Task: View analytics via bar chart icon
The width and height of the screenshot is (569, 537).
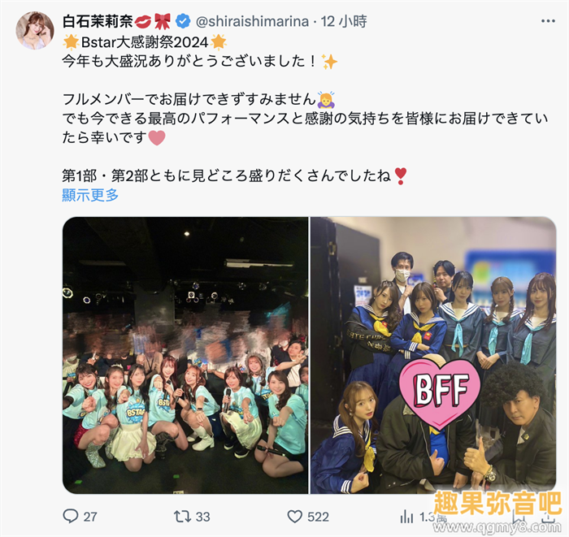Action: click(406, 517)
